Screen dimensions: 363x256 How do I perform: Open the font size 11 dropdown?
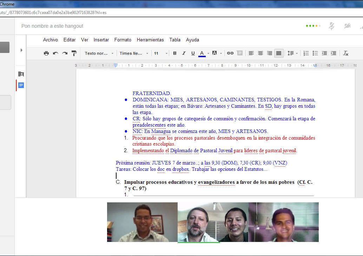pyautogui.click(x=160, y=53)
